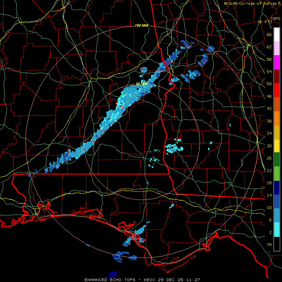Viewport: 282px width, 282px height.
Task: Click the TH legend label
Action: coord(269,245)
